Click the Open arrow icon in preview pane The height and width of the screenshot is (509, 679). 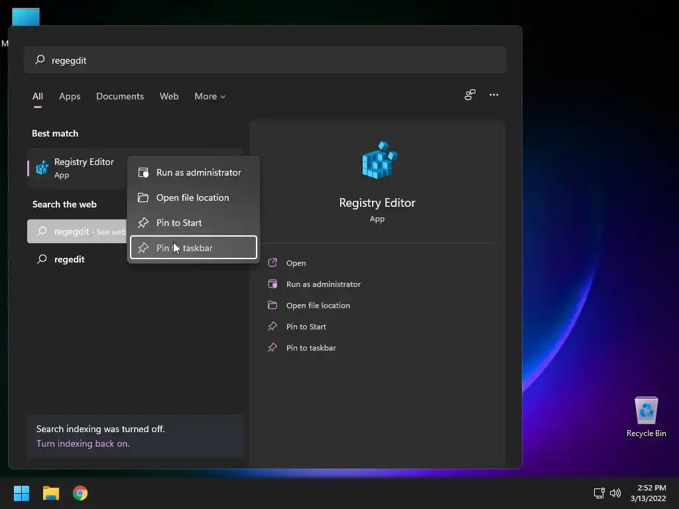point(273,262)
